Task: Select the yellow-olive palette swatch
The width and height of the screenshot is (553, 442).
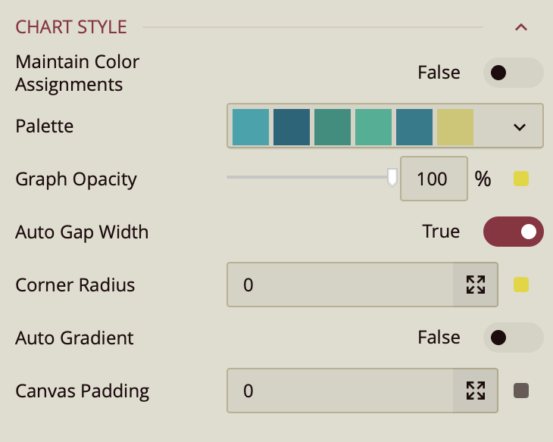Action: [455, 126]
